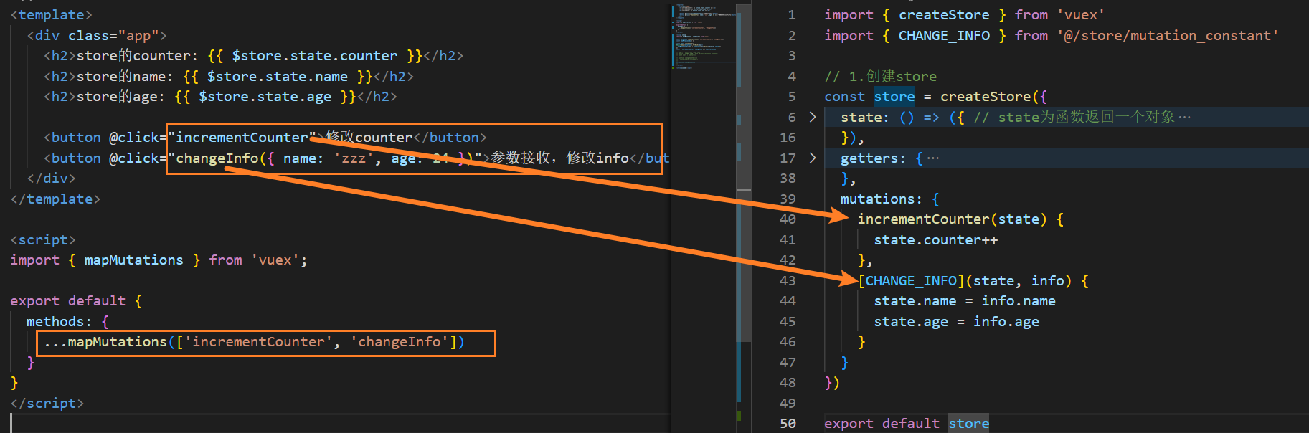Screen dimensions: 1309x433
Task: Click '<div class="app">' line
Action: [97, 36]
